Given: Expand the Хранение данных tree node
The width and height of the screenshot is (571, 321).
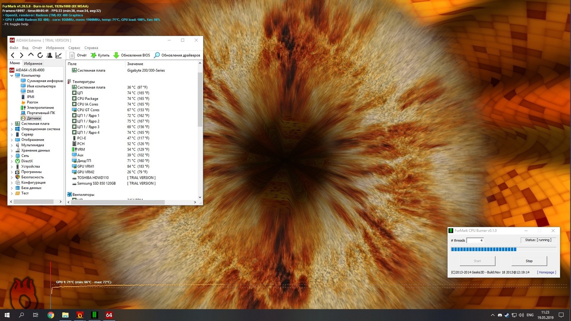Looking at the screenshot, I should pyautogui.click(x=11, y=151).
